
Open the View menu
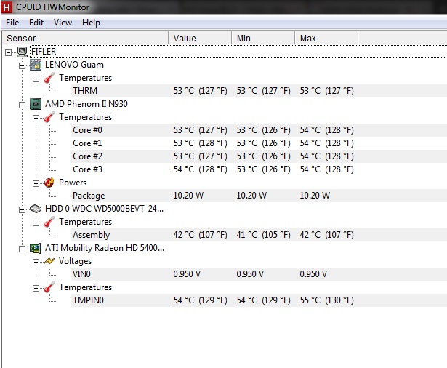63,23
